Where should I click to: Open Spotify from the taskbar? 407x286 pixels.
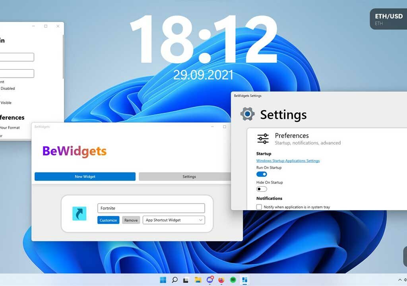click(x=233, y=280)
